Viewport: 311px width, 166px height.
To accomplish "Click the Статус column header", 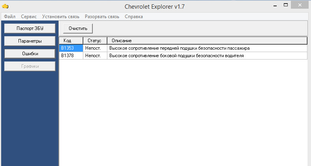I will click(x=95, y=41).
